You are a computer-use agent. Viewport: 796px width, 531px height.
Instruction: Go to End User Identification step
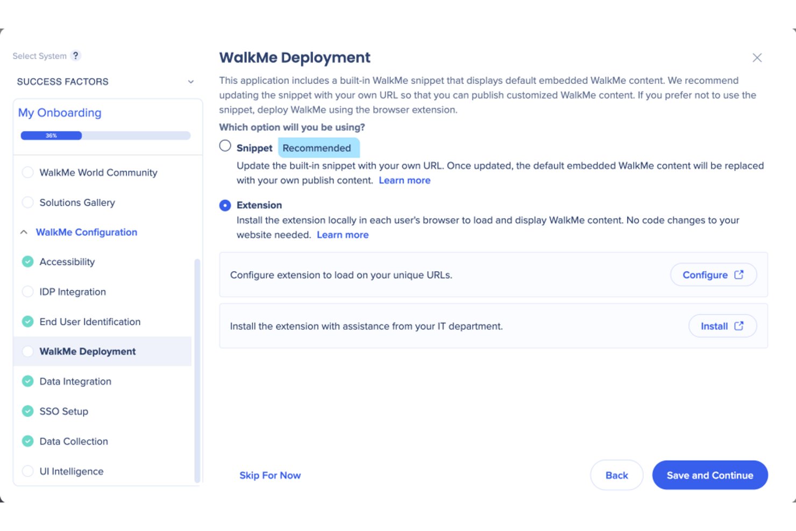[90, 322]
